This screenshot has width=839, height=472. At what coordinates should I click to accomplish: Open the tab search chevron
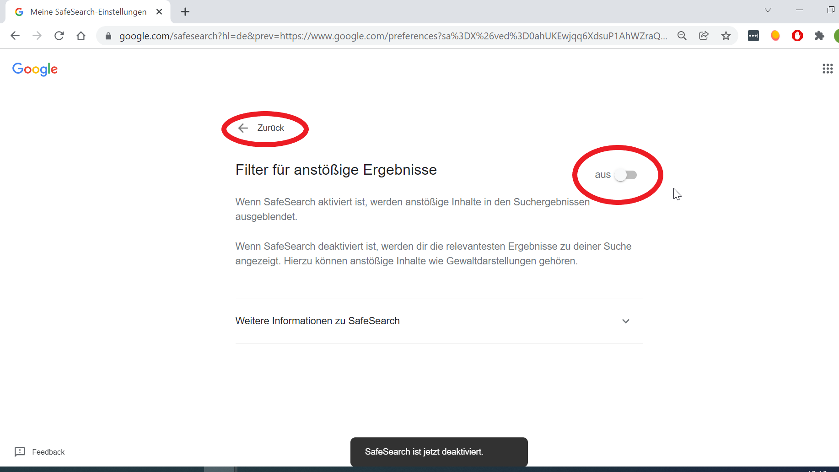tap(768, 10)
